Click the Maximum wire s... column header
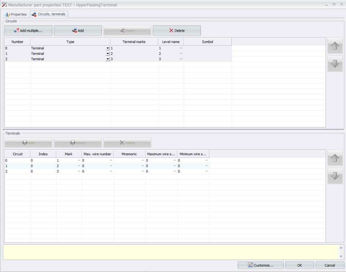This screenshot has height=272, width=346. pos(161,154)
